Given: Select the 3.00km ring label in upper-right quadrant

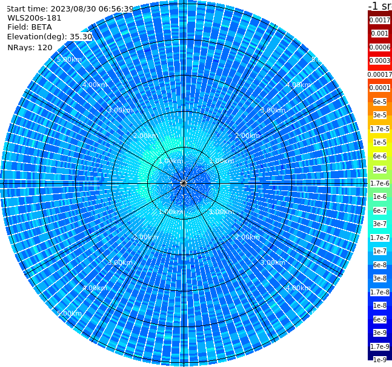Looking at the screenshot, I should pyautogui.click(x=273, y=110).
